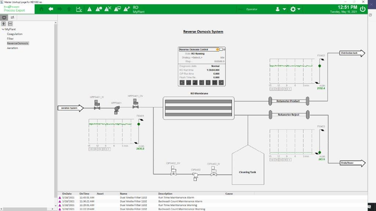Toggle the HPP0401_IV inlet valve
This screenshot has height=211, width=376.
pos(97,105)
